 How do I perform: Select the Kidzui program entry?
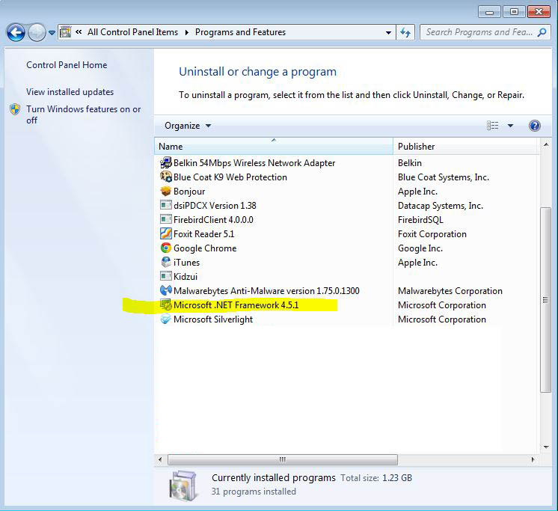[x=185, y=277]
